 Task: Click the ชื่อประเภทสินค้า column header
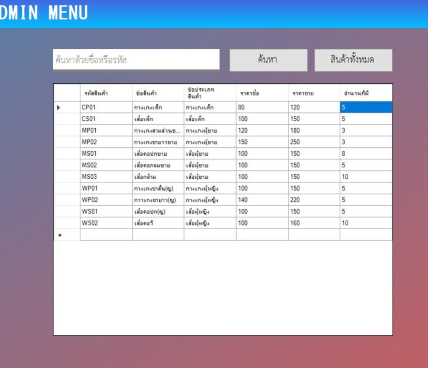click(210, 93)
